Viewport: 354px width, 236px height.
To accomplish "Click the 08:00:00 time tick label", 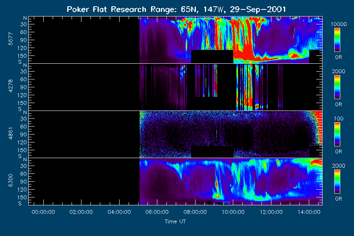I will click(x=195, y=212).
